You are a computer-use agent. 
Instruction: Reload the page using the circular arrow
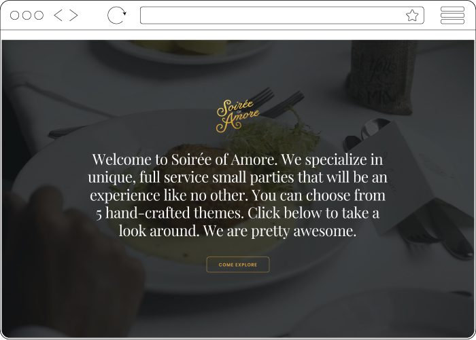[116, 15]
